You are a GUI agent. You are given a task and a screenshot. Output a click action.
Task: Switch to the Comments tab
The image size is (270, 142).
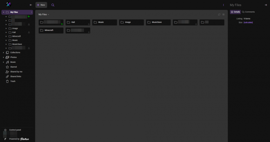point(248,12)
